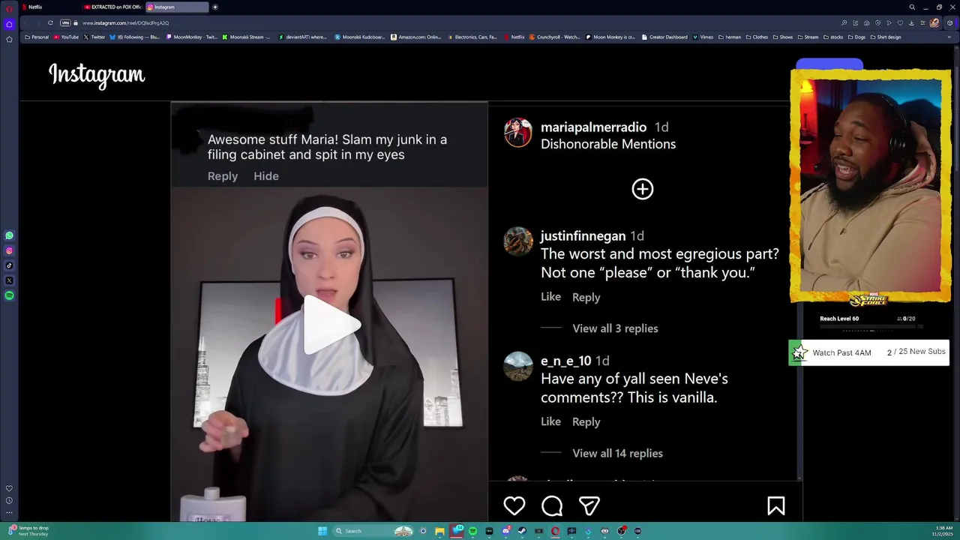Open the Windows Start menu

(x=322, y=531)
